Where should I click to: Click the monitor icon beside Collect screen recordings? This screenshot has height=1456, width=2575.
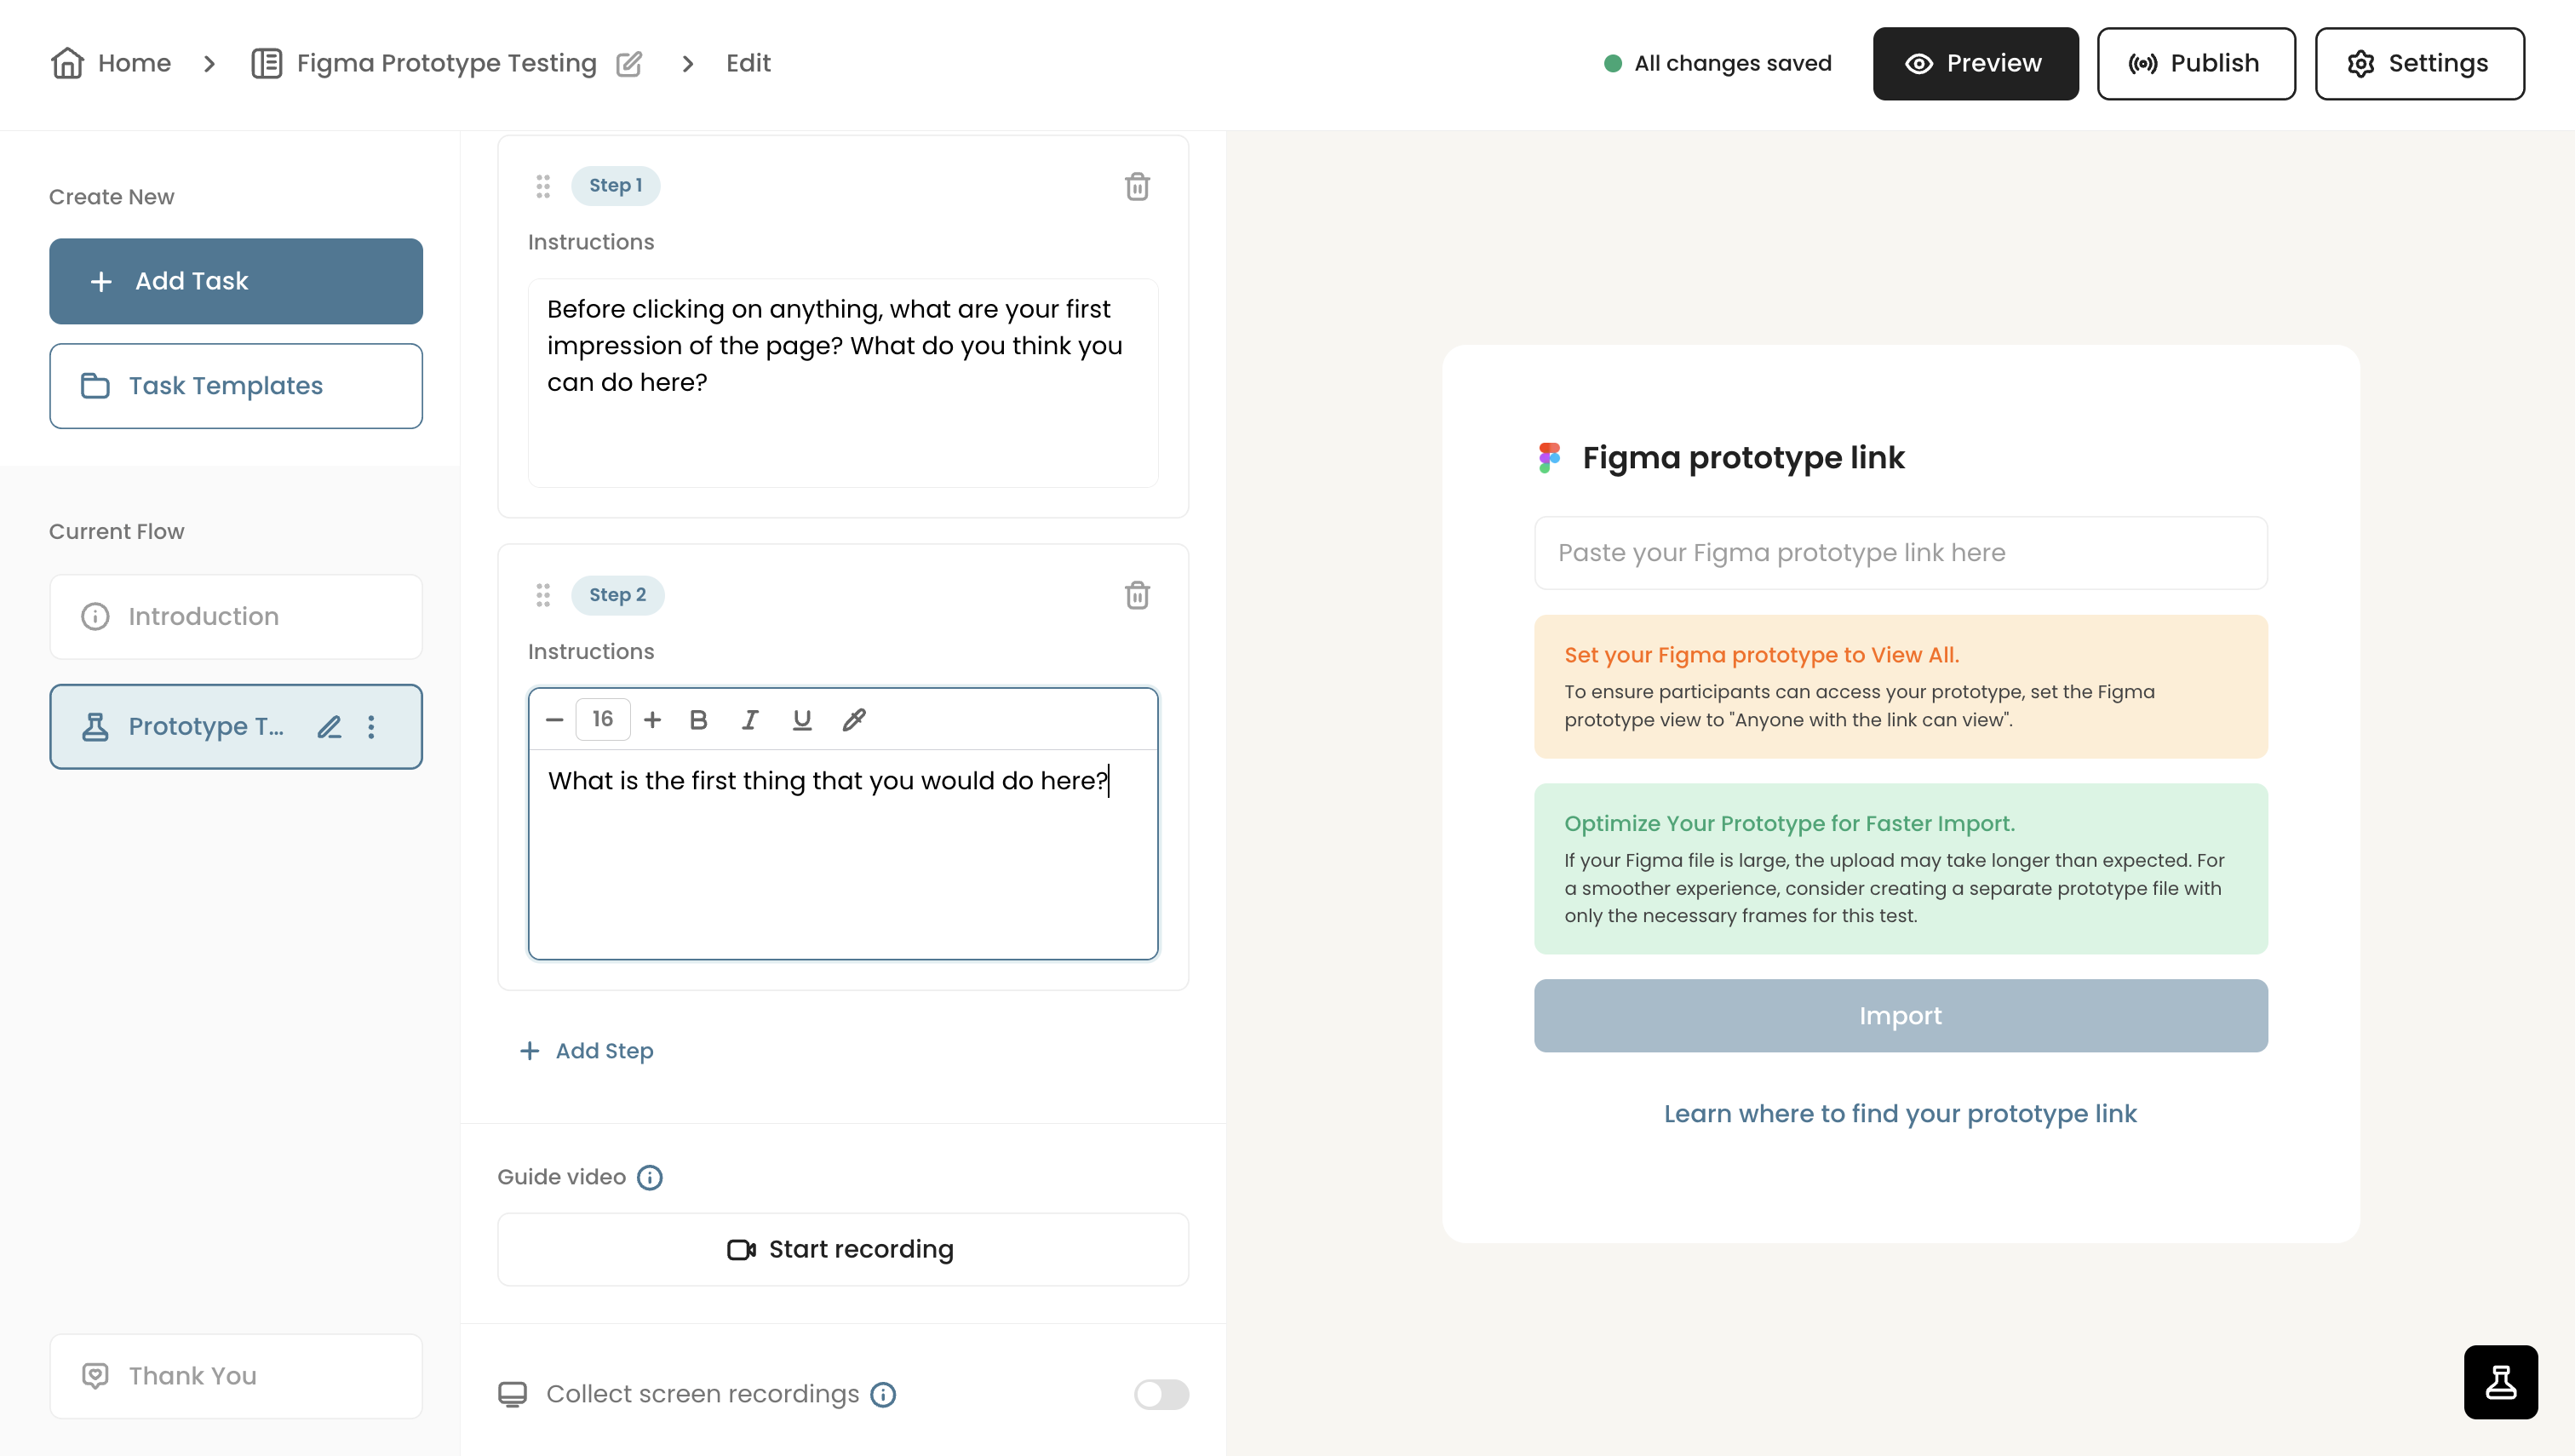tap(512, 1395)
